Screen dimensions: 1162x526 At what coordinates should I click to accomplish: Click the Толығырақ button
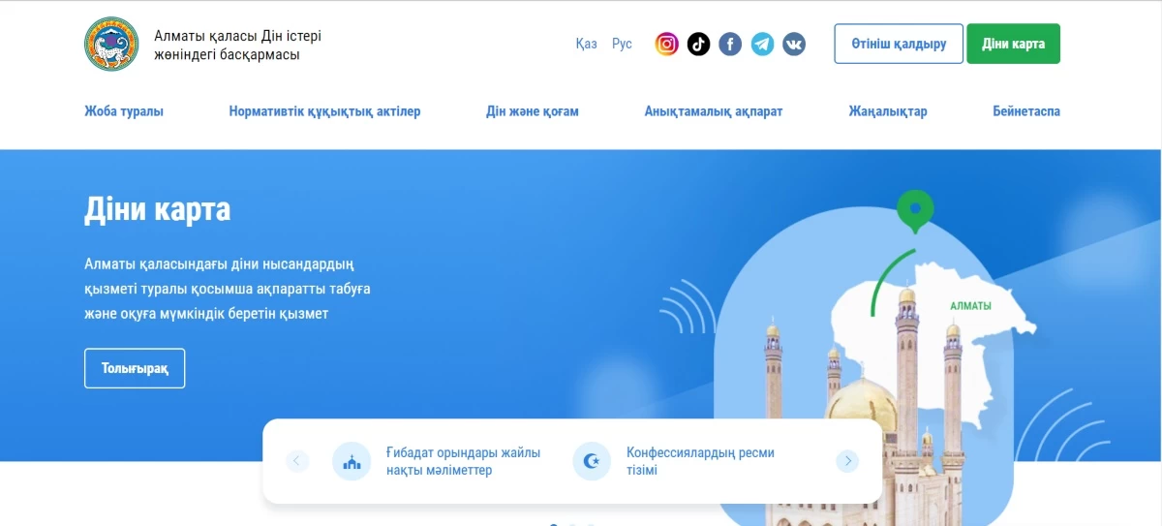point(135,368)
